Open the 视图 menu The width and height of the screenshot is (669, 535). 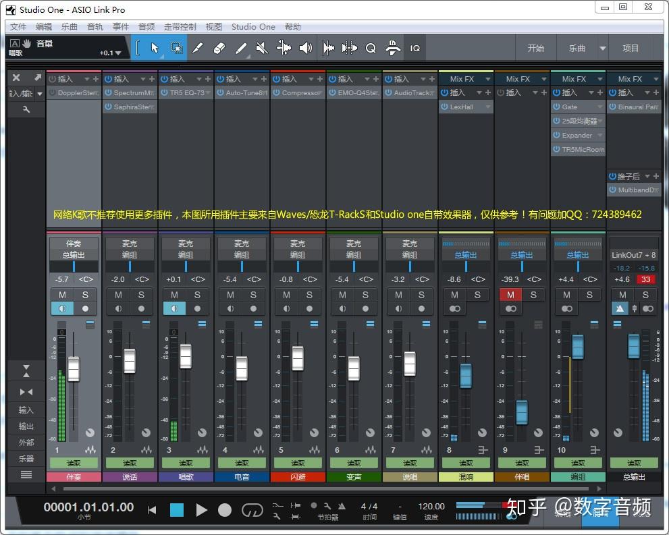click(x=213, y=27)
